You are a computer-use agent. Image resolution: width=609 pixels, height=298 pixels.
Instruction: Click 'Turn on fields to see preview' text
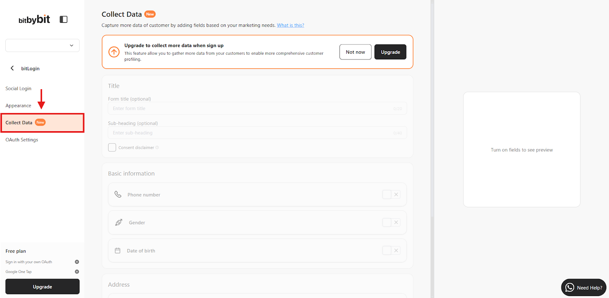pos(522,150)
